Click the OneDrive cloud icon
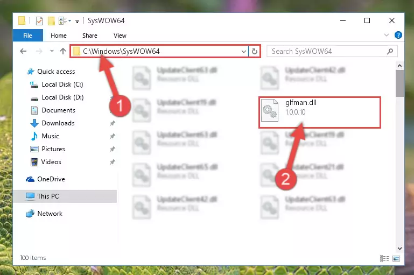The height and width of the screenshot is (275, 414). [30, 179]
